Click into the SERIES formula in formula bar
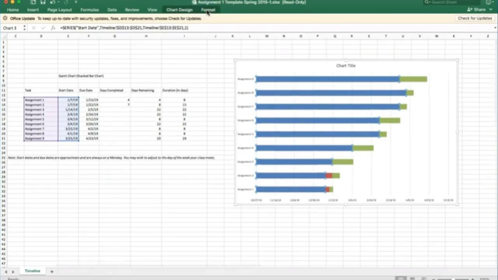This screenshot has width=498, height=280. click(124, 28)
